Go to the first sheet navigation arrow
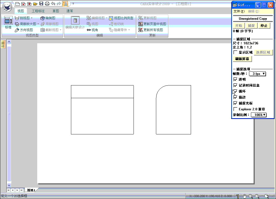Viewport: 276px width, 199px height. (8, 190)
